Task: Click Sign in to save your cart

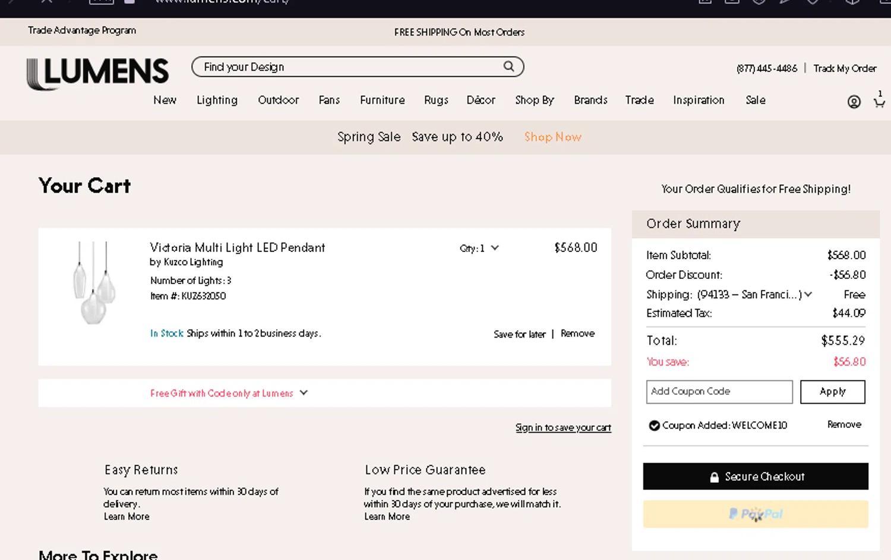Action: click(563, 427)
